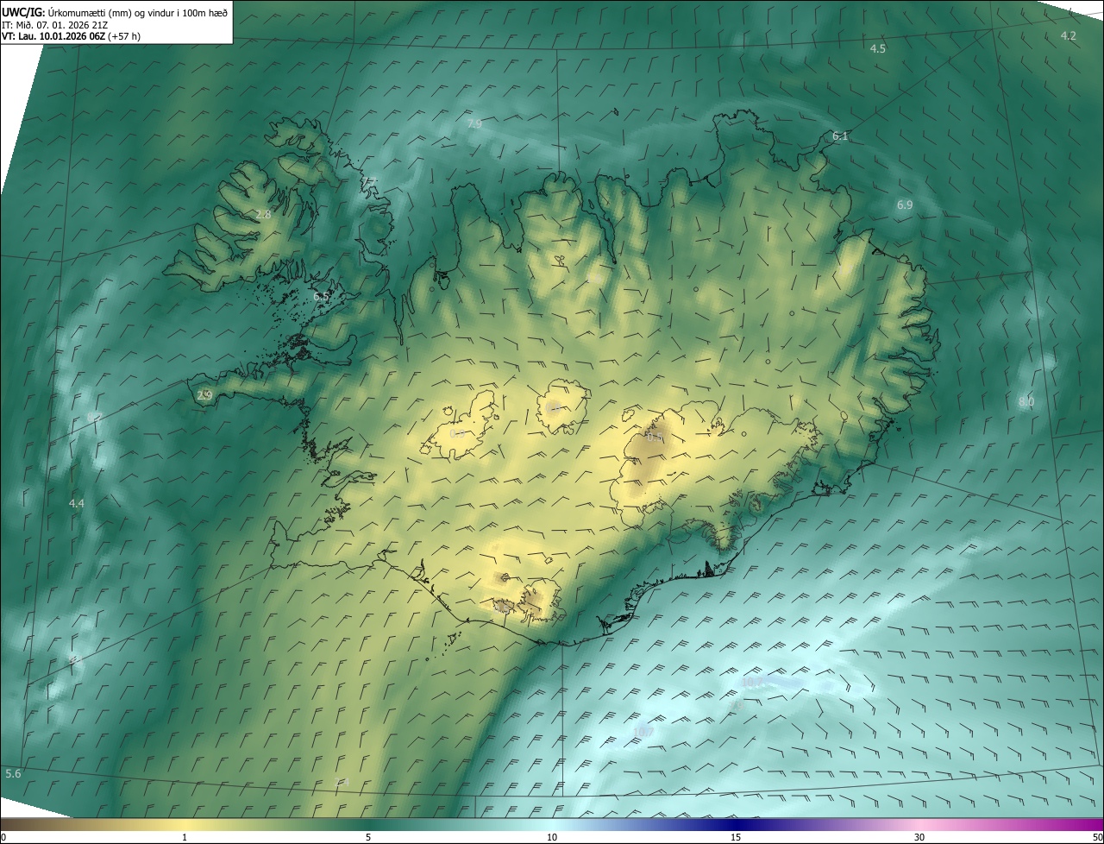Image resolution: width=1104 pixels, height=844 pixels.
Task: Click the 6.9 precipitation value label
Action: pos(904,205)
